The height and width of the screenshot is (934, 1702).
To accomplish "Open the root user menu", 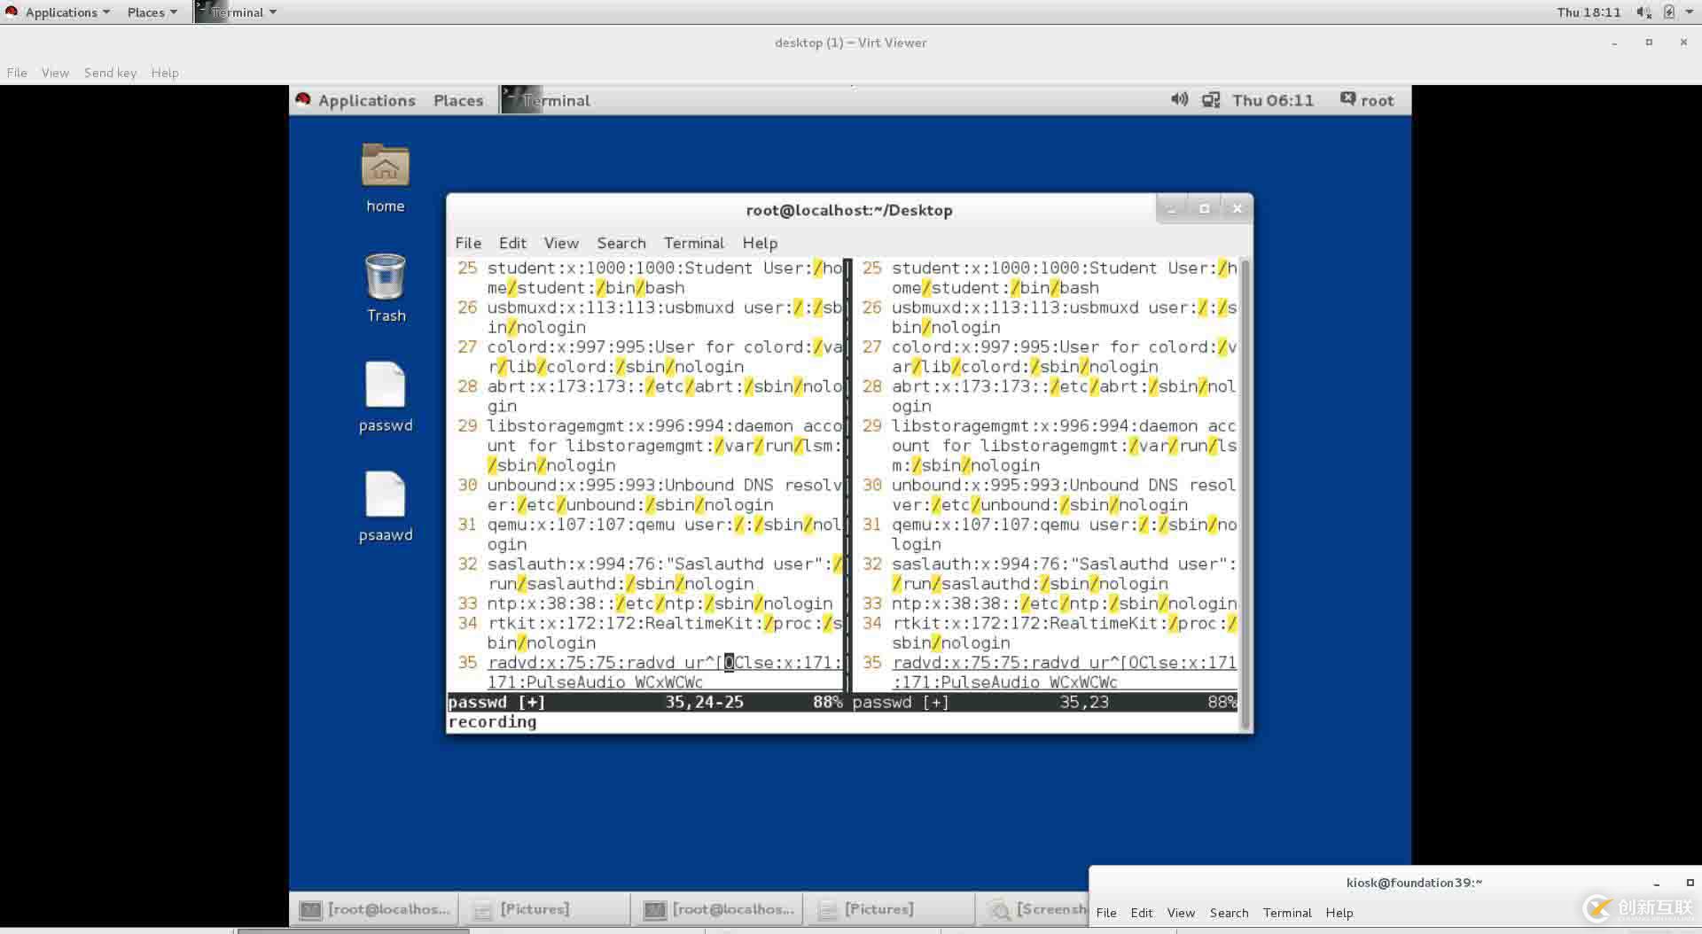I will pyautogui.click(x=1367, y=100).
